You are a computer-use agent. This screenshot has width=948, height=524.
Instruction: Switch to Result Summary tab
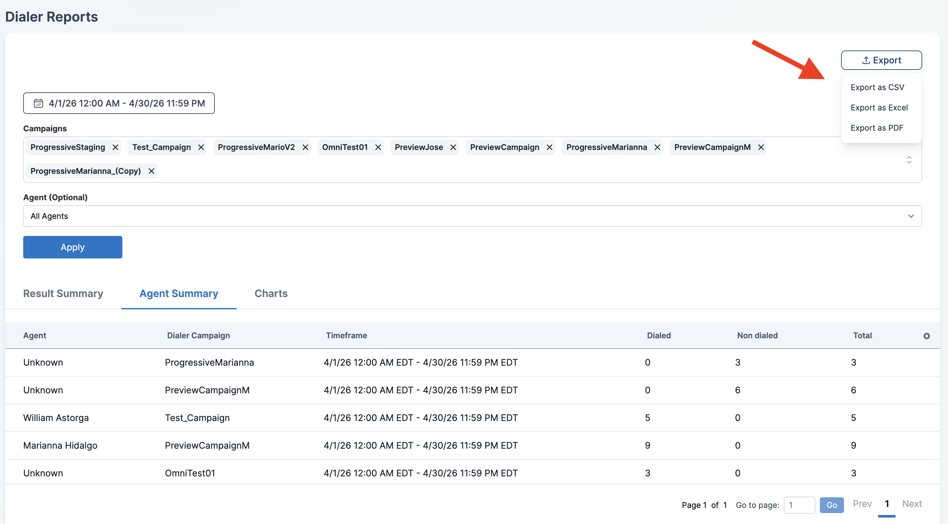[63, 294]
